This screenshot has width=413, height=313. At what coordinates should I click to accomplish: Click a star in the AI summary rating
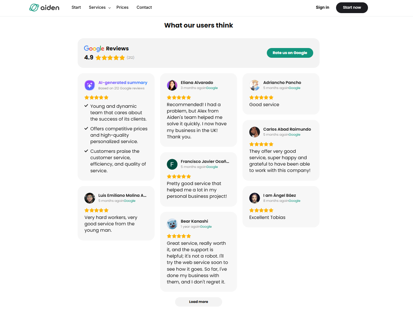click(96, 97)
